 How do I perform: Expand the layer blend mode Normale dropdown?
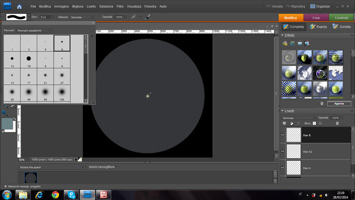(299, 118)
